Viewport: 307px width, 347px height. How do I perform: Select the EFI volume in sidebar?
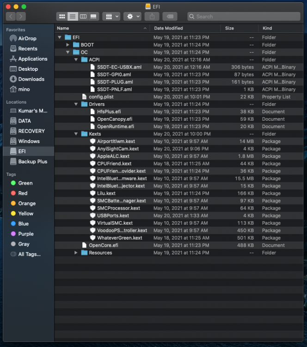click(x=29, y=151)
